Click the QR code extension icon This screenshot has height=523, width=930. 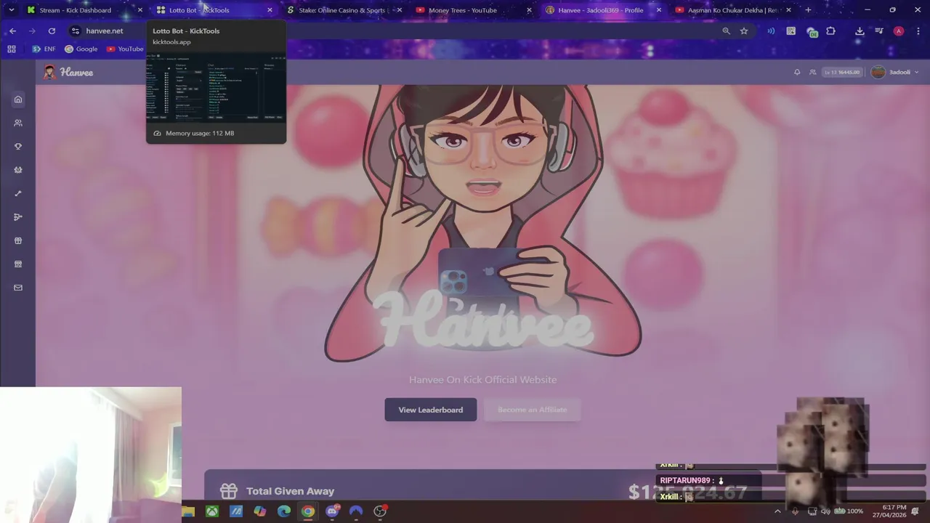point(791,31)
